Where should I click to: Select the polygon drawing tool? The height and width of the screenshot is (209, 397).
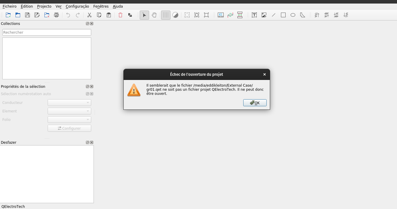pyautogui.click(x=303, y=15)
